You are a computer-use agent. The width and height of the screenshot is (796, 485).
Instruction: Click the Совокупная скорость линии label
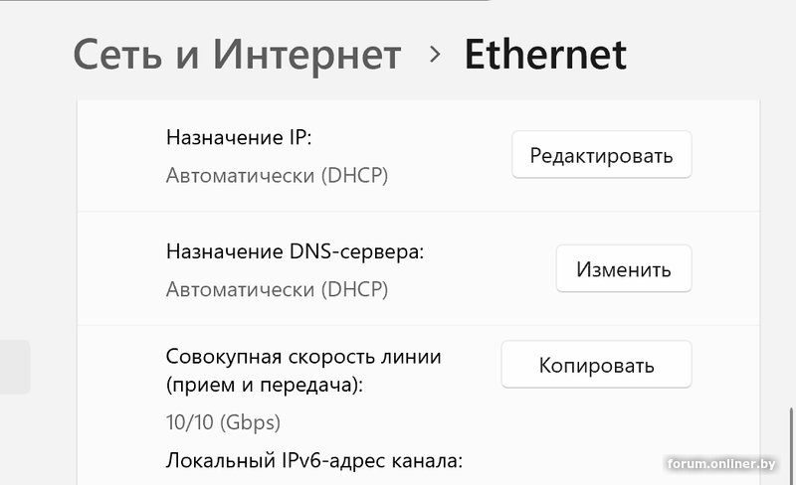[302, 356]
